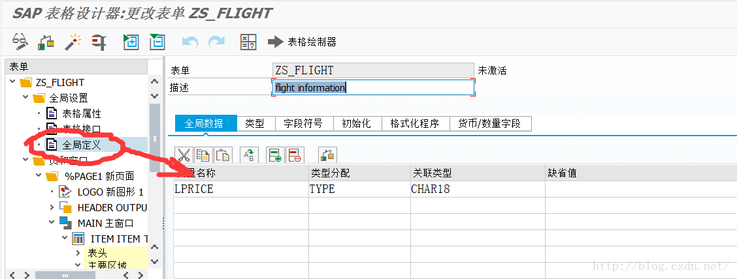Switch to the 类型 tab

255,124
